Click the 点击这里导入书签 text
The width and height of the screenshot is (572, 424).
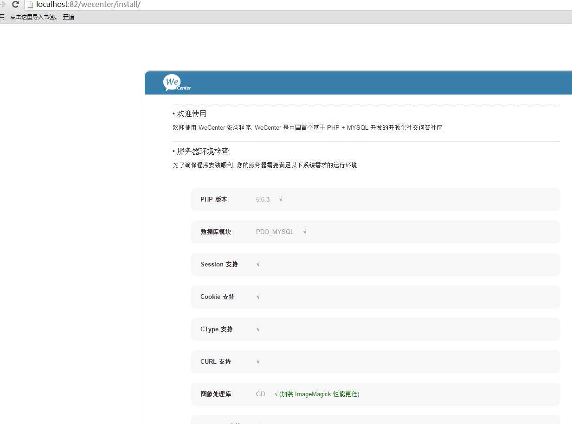[34, 17]
